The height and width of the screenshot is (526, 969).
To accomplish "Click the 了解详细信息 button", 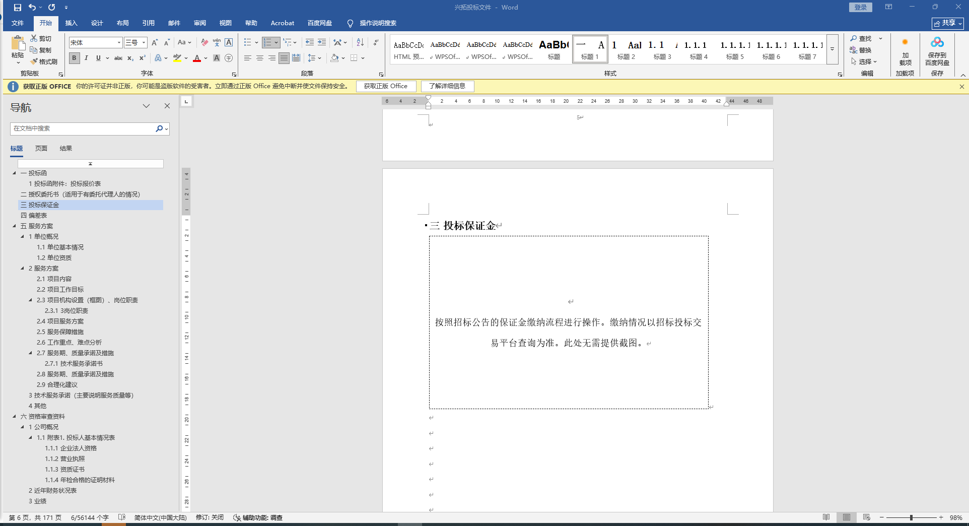I will pos(447,86).
